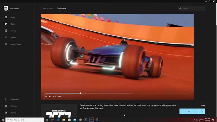Click the Library grid icon
The image size is (217, 122).
(x=6, y=31)
